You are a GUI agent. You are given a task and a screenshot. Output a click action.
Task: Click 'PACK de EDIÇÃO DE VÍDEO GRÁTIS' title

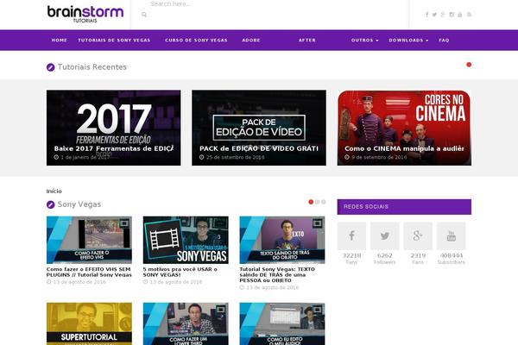259,148
